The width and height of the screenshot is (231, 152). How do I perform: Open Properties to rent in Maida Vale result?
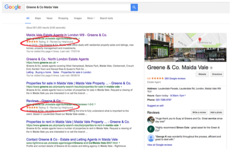(78, 122)
